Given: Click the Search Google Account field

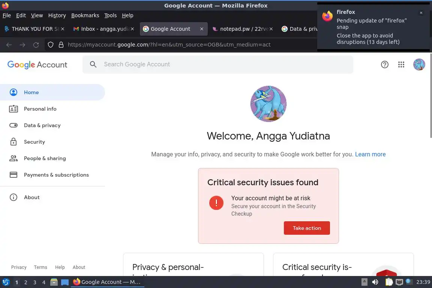Looking at the screenshot, I should pyautogui.click(x=217, y=64).
